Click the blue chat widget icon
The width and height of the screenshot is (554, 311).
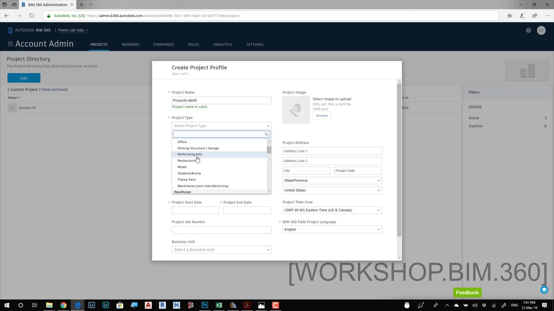click(544, 290)
